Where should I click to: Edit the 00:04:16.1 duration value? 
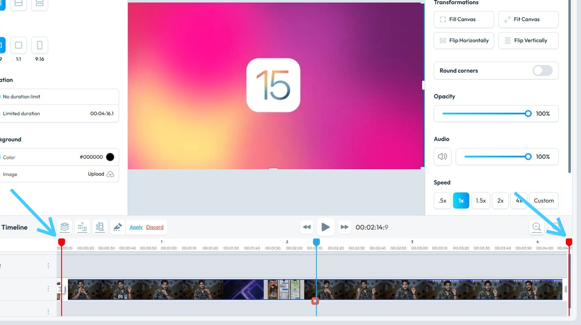pyautogui.click(x=102, y=114)
